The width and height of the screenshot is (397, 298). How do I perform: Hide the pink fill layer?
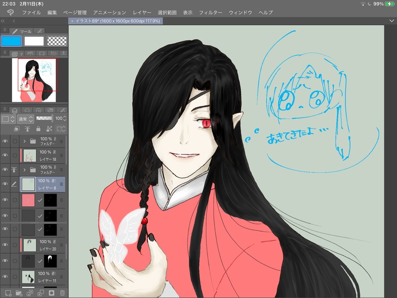click(x=5, y=200)
